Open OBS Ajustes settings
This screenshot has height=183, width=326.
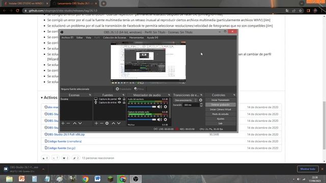tap(221, 119)
